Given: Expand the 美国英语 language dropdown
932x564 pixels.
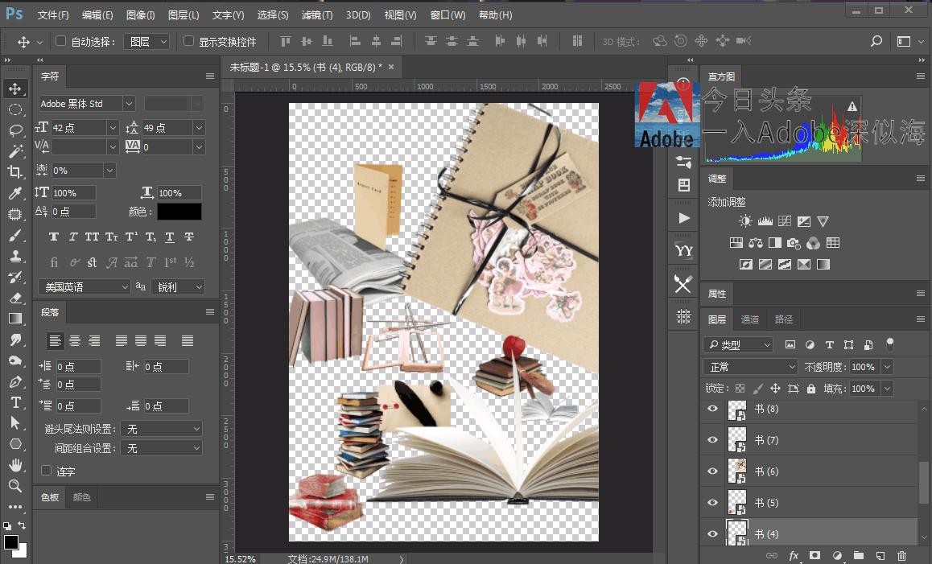Looking at the screenshot, I should pos(84,287).
